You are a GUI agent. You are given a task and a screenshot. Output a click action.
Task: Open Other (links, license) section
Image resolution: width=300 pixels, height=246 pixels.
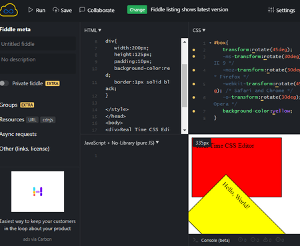click(x=25, y=149)
